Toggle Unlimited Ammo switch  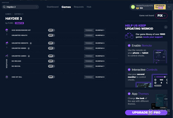(x=51, y=56)
